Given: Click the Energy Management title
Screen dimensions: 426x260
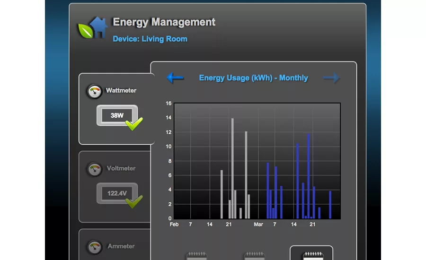Looking at the screenshot, I should pyautogui.click(x=164, y=22).
